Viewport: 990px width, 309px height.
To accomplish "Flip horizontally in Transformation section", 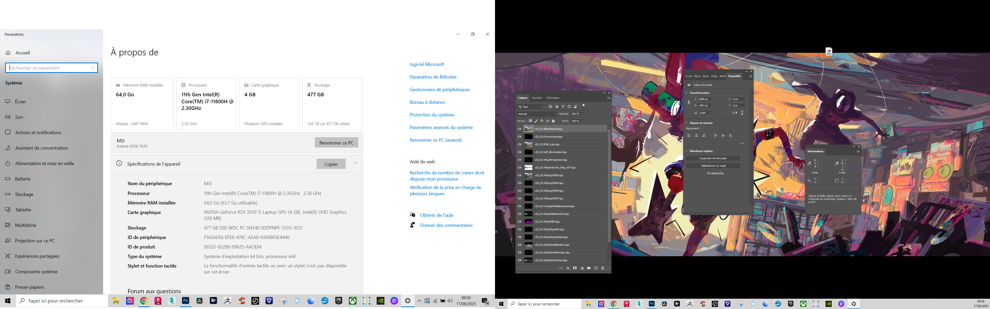I will [x=735, y=113].
